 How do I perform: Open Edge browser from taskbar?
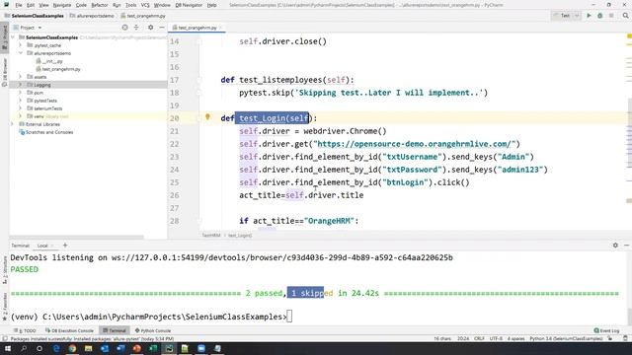coord(56,348)
